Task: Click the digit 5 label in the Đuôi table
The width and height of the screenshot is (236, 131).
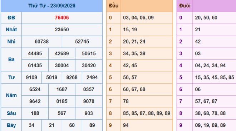Action: click(x=181, y=78)
